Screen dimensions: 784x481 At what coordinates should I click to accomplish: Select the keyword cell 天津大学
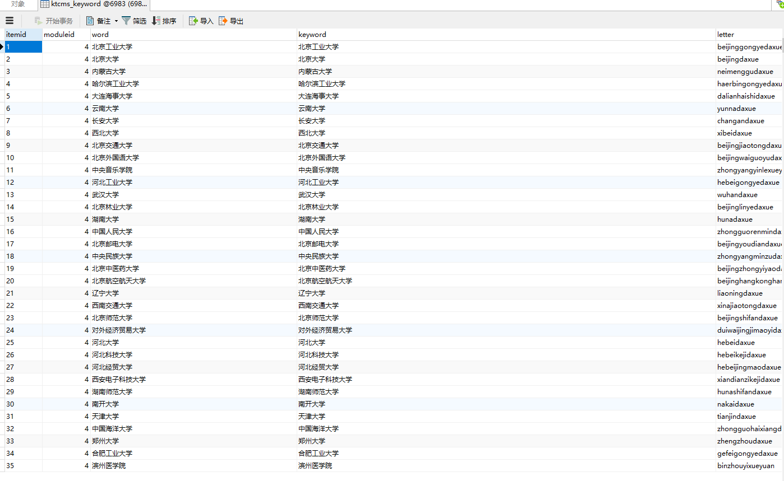(x=506, y=417)
